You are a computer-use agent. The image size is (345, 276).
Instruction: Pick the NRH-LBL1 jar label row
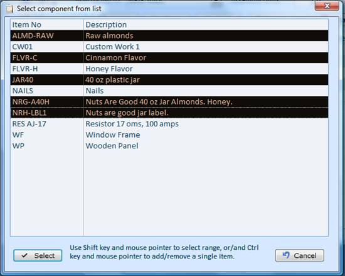point(169,113)
